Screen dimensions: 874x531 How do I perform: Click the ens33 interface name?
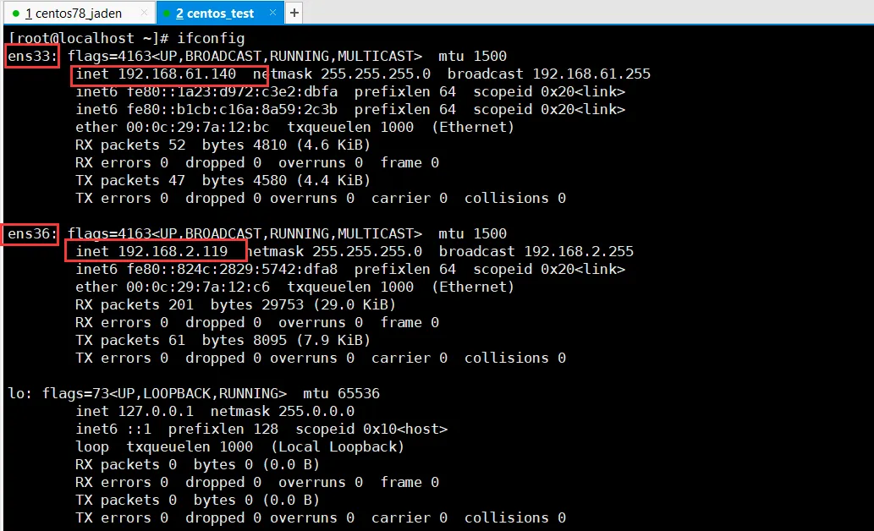click(30, 56)
